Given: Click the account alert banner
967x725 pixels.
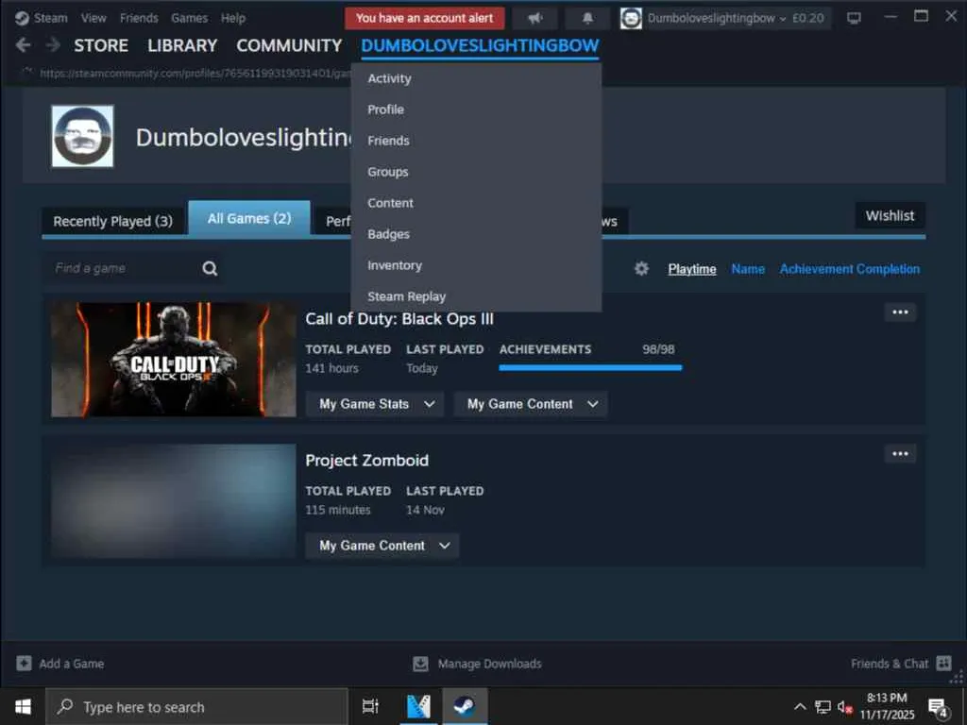Looking at the screenshot, I should click(x=424, y=18).
